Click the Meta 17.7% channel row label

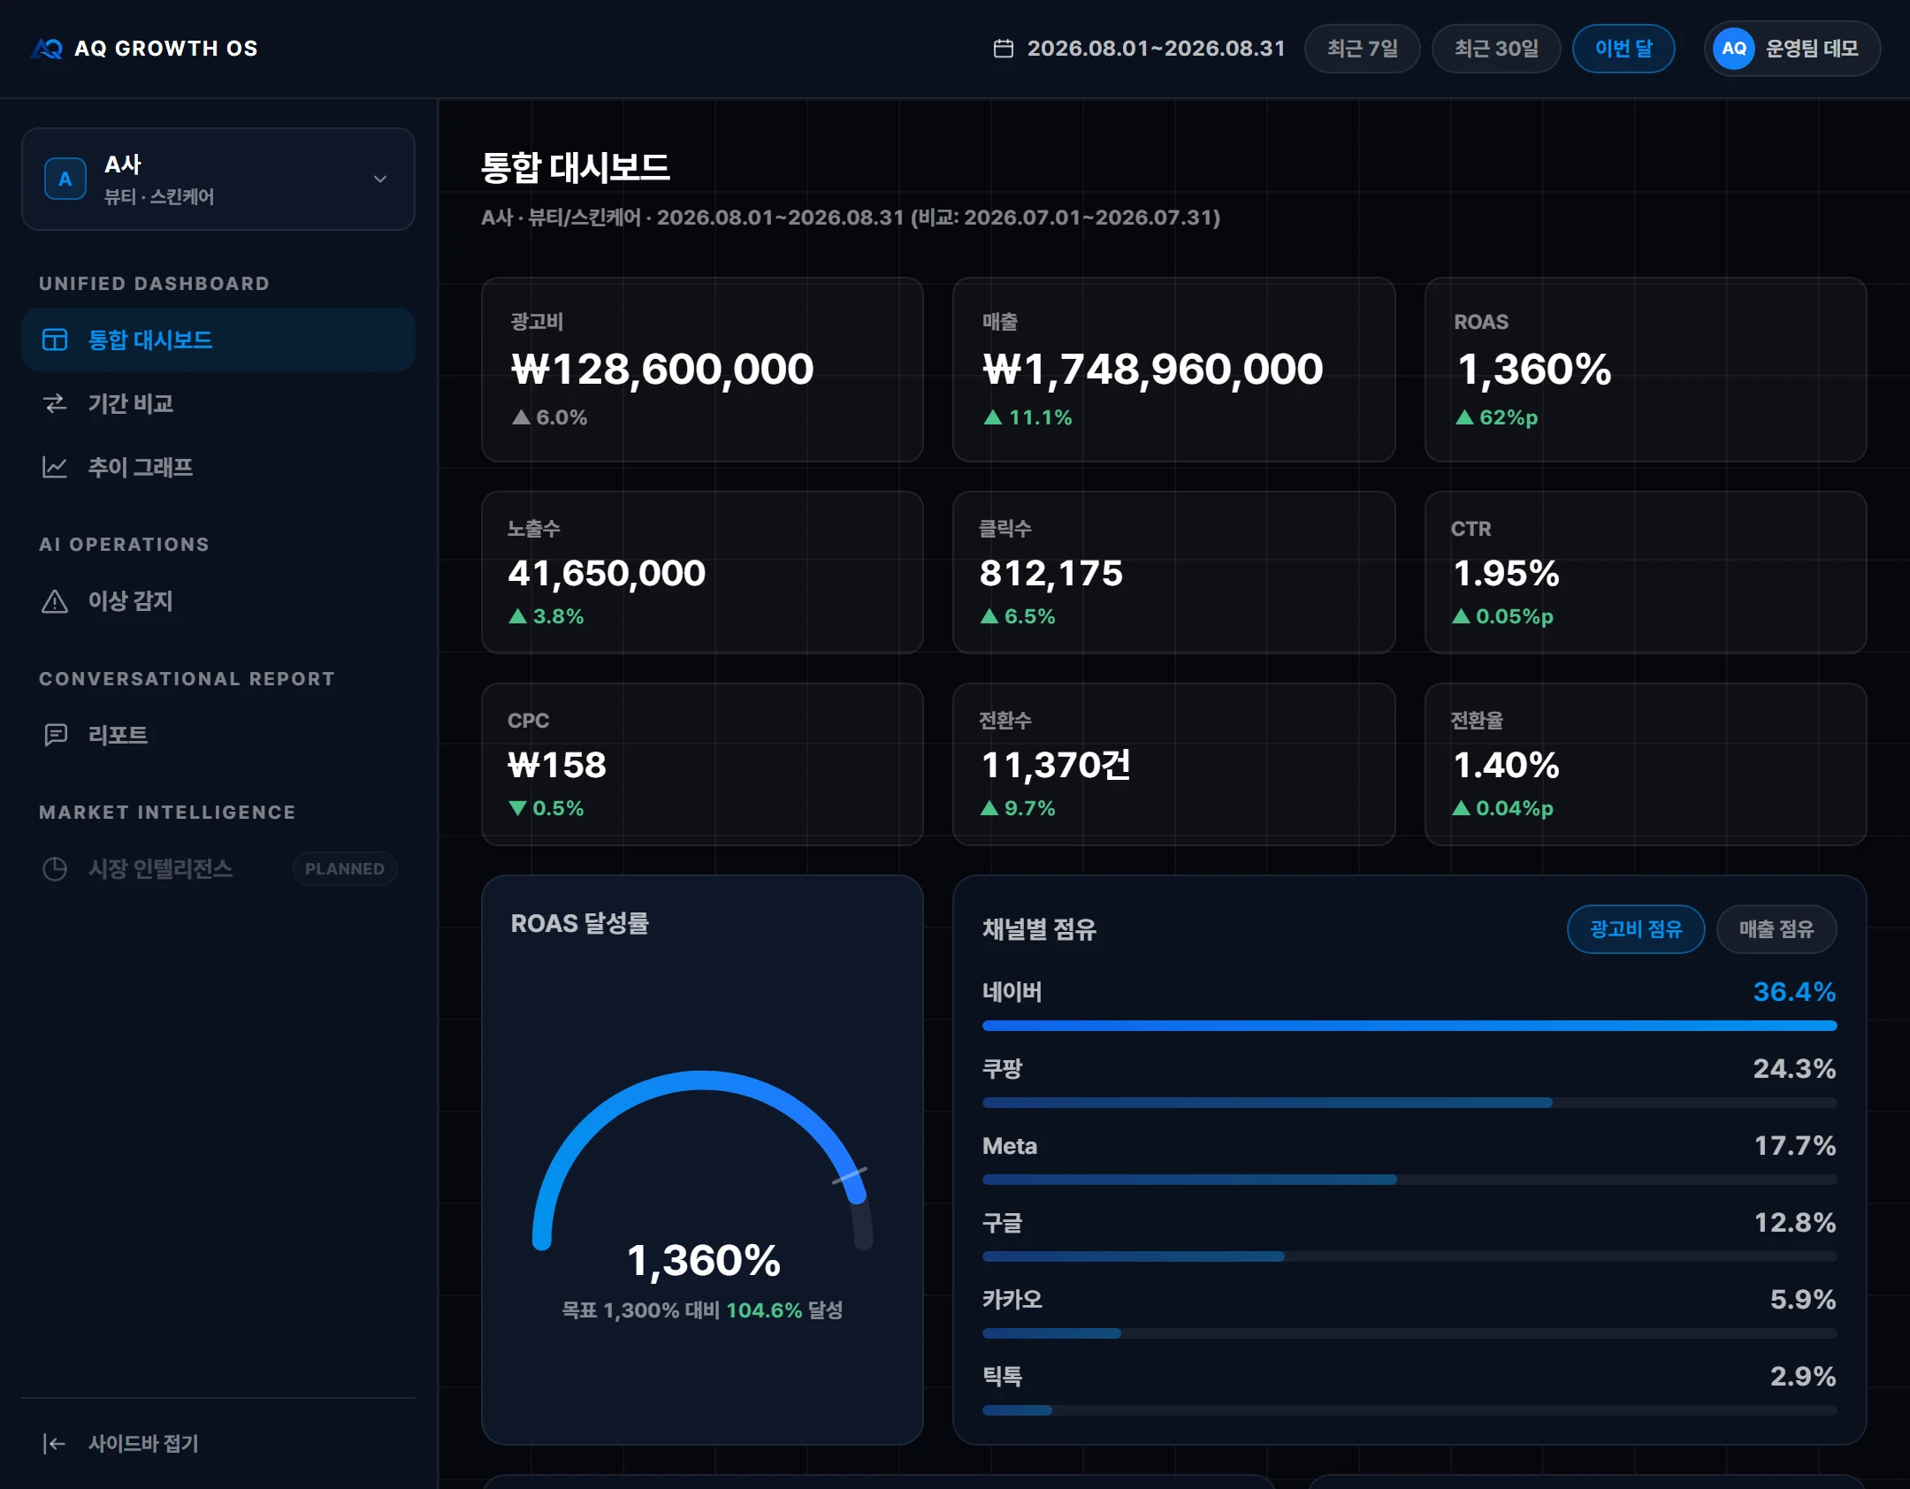1010,1146
